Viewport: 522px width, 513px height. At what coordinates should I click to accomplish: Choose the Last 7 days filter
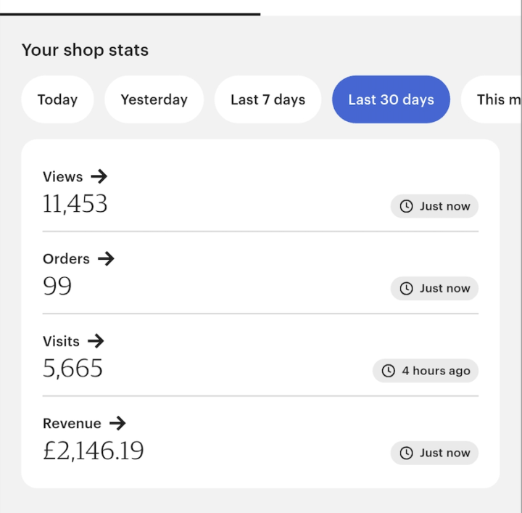[268, 99]
